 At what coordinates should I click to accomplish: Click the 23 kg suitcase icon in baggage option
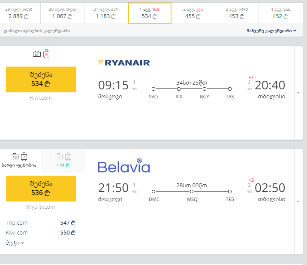pos(68,156)
